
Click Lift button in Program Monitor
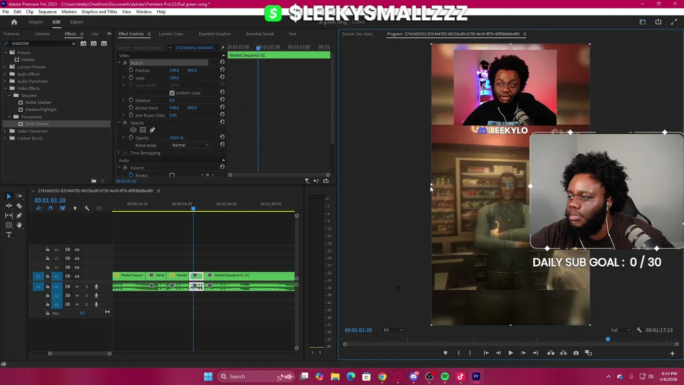[551, 353]
